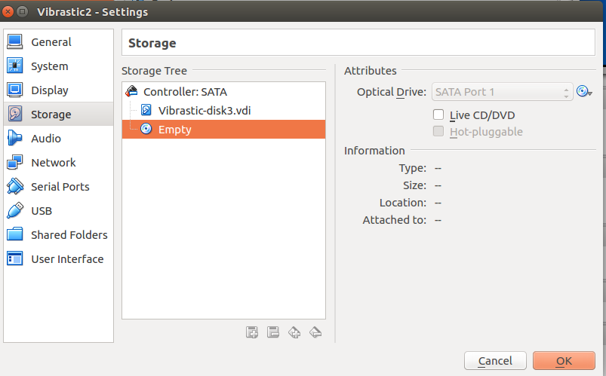Open the Optical Drive SATA Port dropdown

click(503, 92)
